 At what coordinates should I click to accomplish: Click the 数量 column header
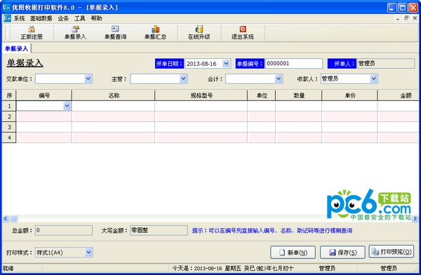tap(299, 95)
